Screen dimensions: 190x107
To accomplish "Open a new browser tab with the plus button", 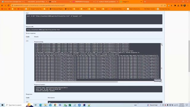I will pyautogui.click(x=145, y=2).
